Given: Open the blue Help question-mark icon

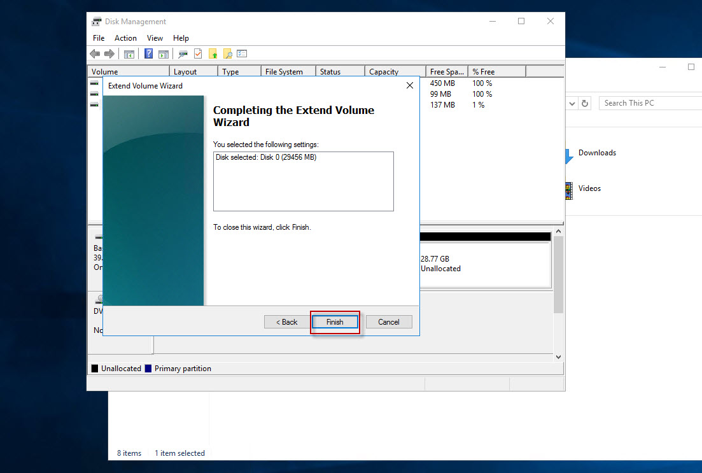Looking at the screenshot, I should pyautogui.click(x=148, y=54).
